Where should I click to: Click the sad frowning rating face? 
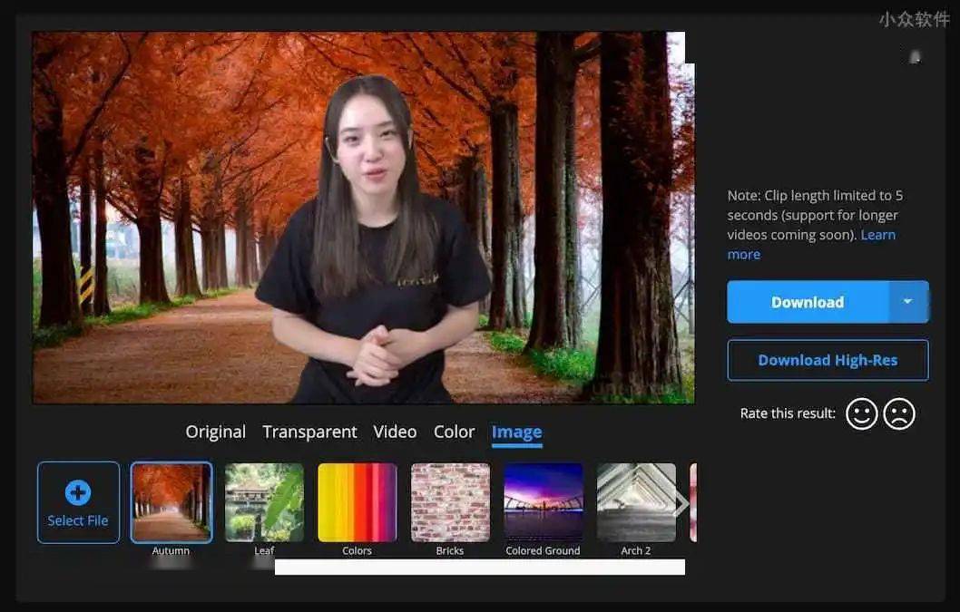(x=899, y=413)
